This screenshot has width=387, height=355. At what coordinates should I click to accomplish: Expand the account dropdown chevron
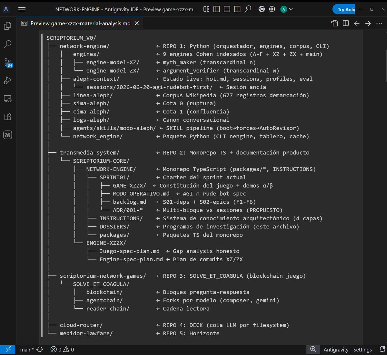click(291, 9)
